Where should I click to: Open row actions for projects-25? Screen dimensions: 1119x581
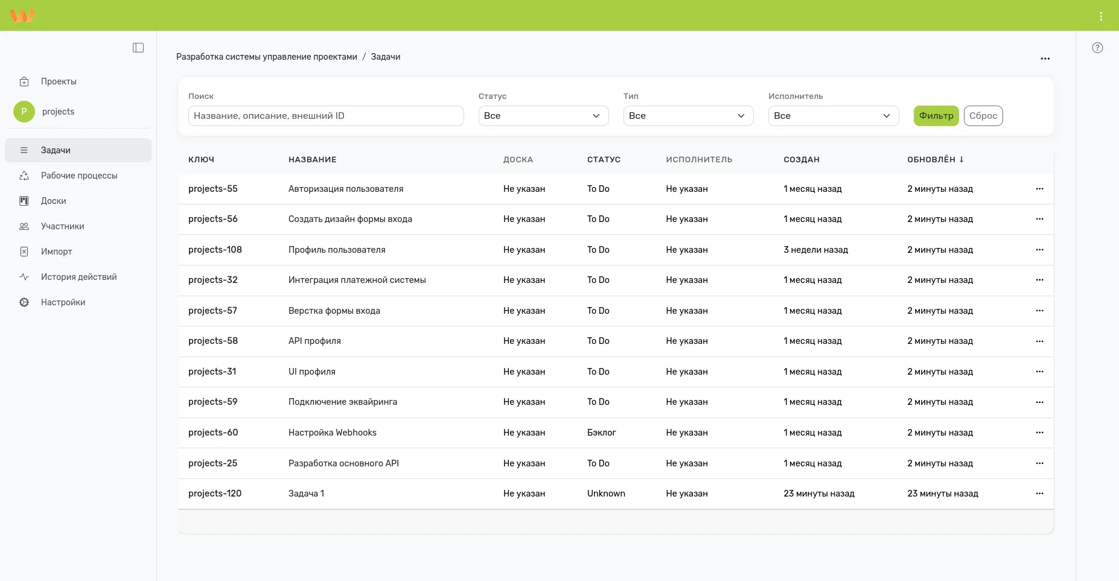(1039, 463)
